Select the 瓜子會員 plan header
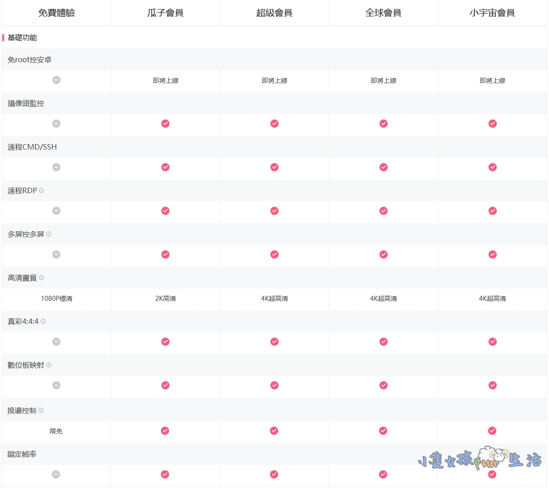 165,13
